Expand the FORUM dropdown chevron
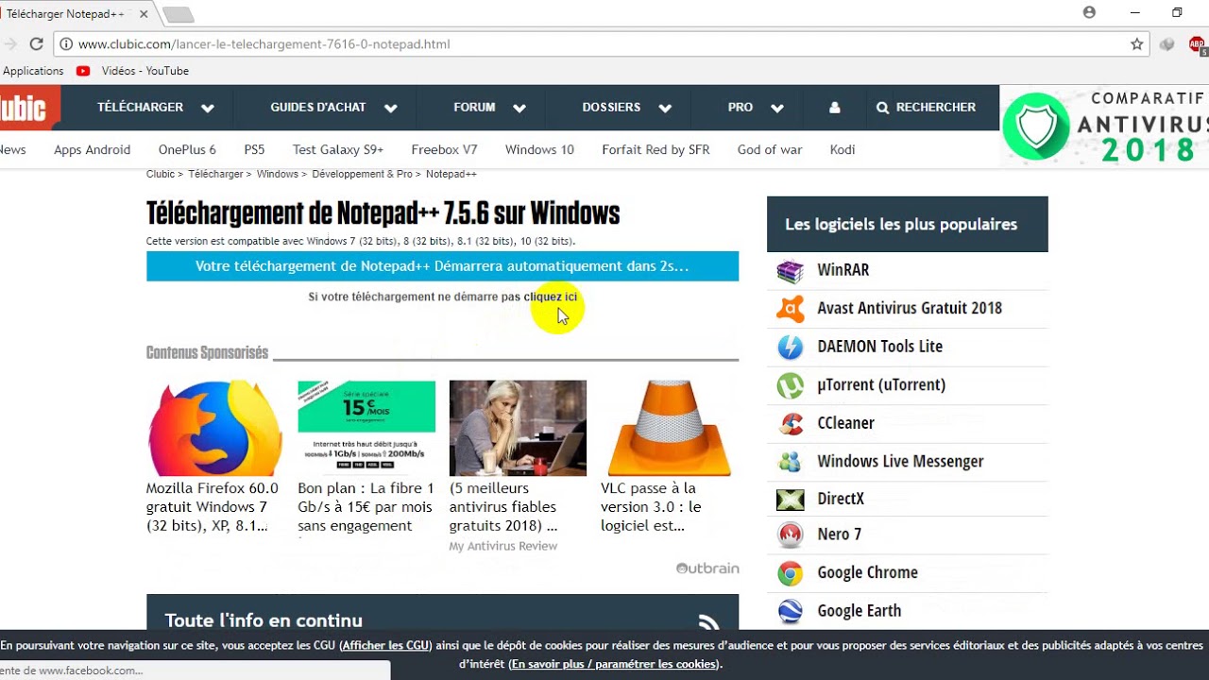This screenshot has height=680, width=1209. [519, 109]
